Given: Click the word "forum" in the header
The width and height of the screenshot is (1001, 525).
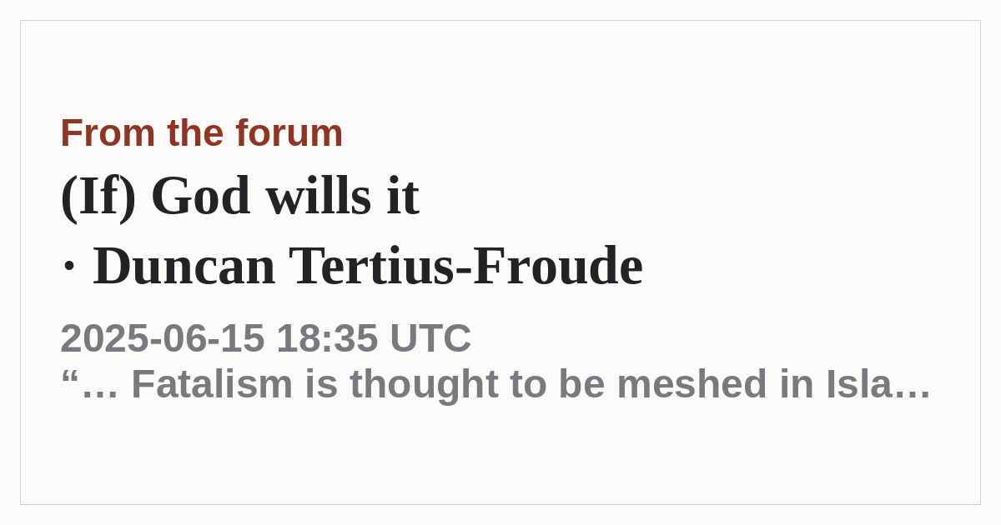Looking at the screenshot, I should click(x=289, y=133).
